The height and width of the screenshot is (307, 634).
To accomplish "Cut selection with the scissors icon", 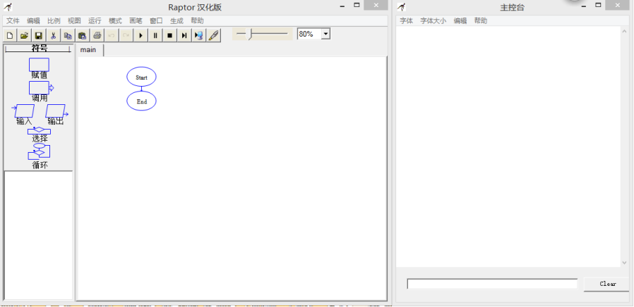I will click(x=54, y=35).
